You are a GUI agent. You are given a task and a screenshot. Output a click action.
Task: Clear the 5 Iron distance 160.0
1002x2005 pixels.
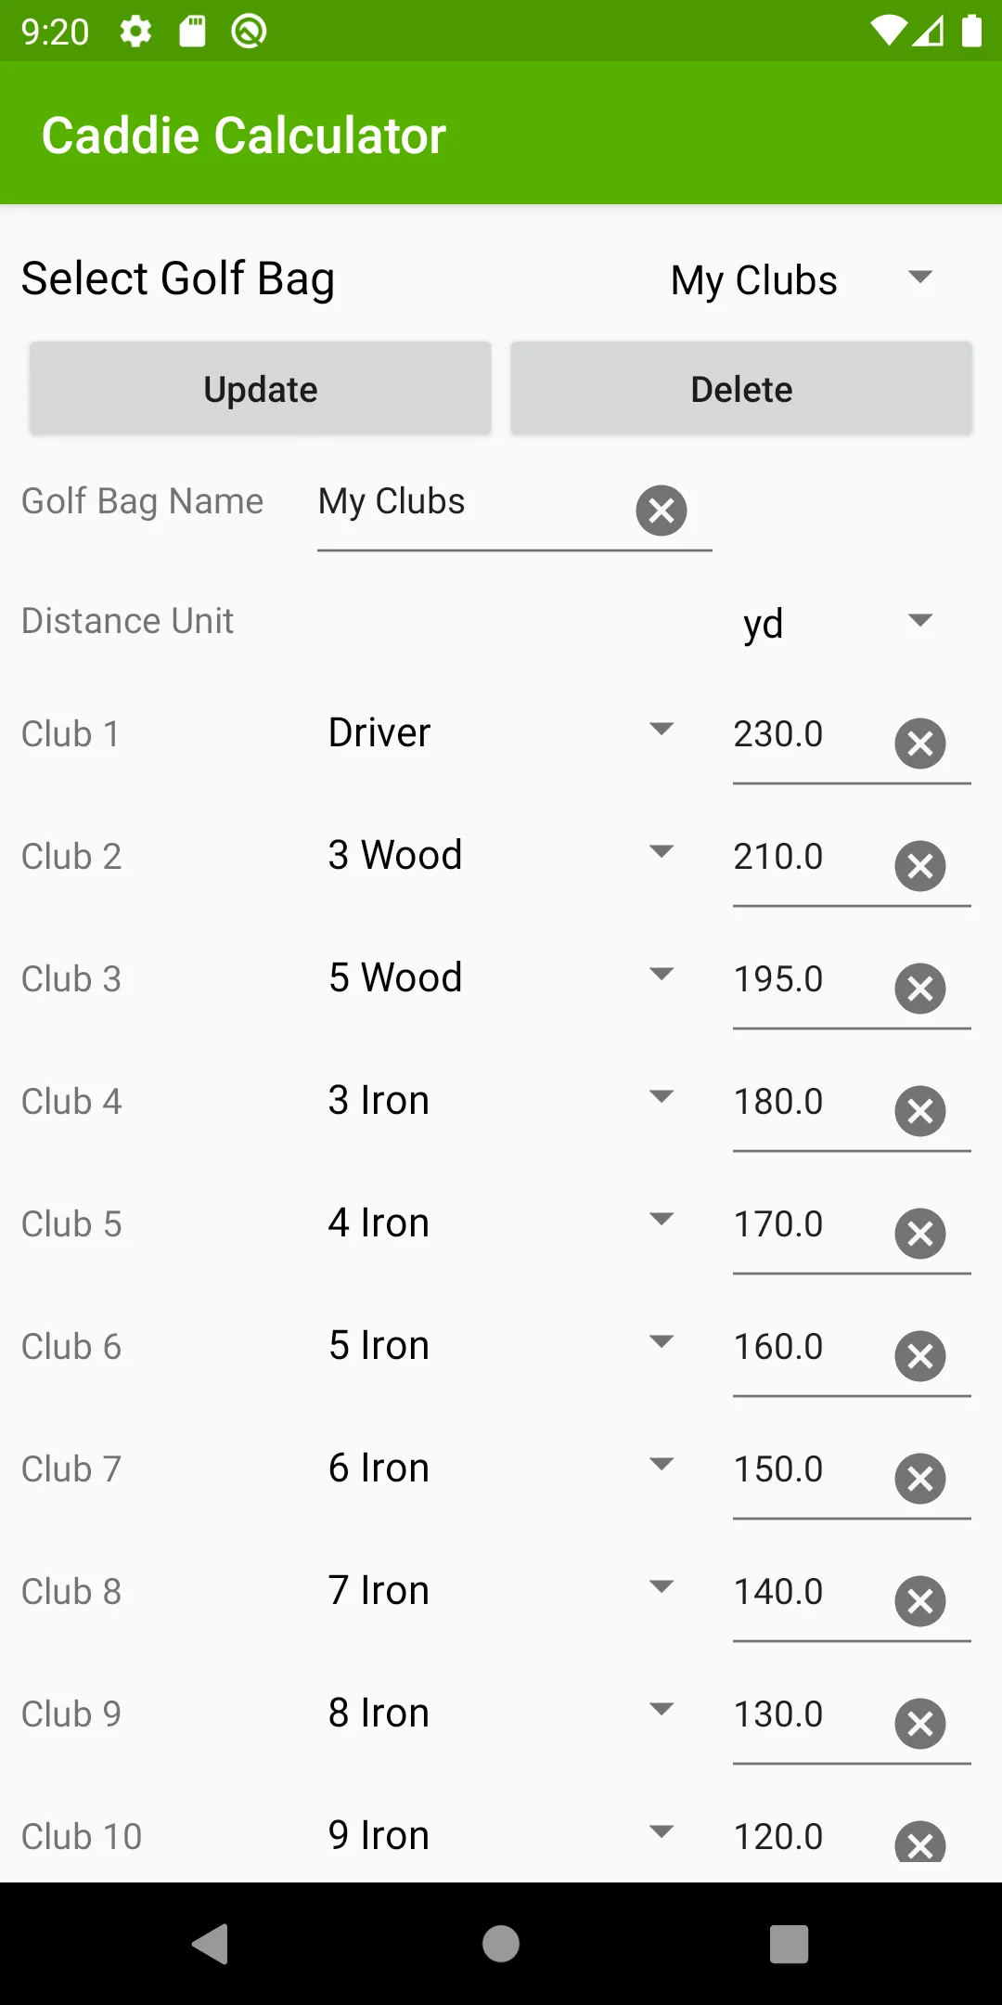click(x=920, y=1355)
